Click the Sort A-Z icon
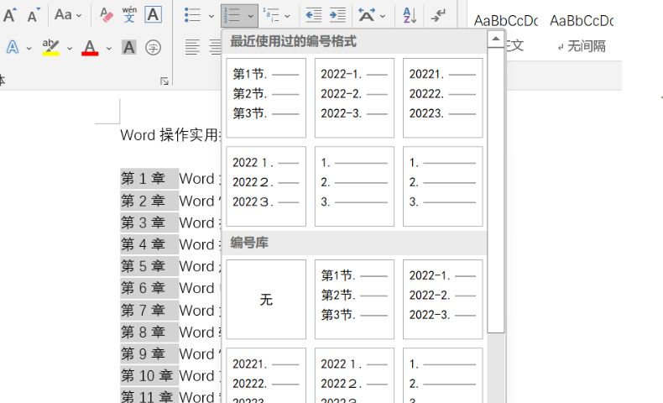 (x=410, y=16)
